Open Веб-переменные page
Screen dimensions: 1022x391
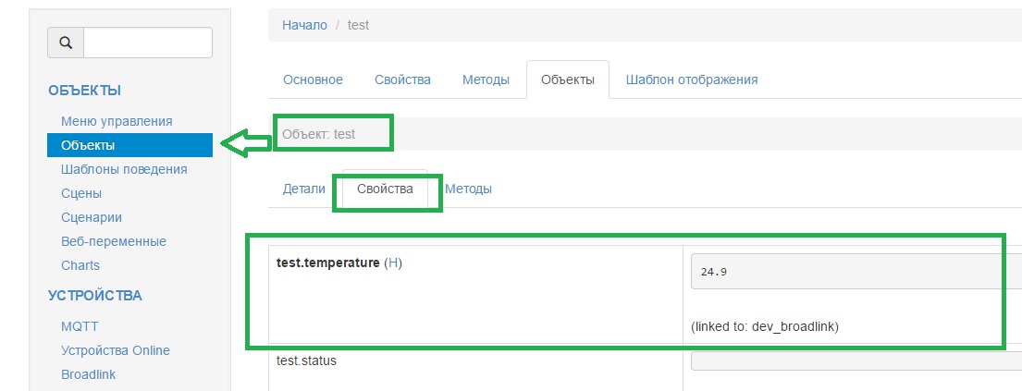click(114, 241)
